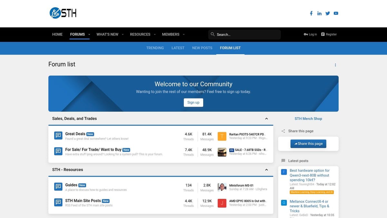
Task: Open the AMD EPYC 8005 is Out thread
Action: (247, 201)
